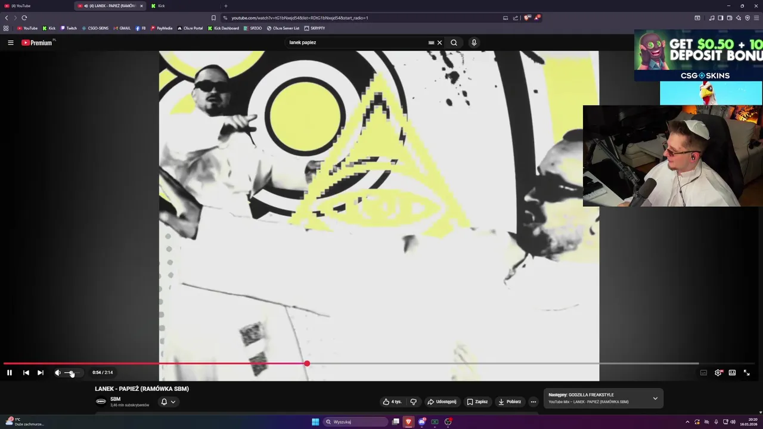Open SBM channel avatar
This screenshot has width=763, height=429.
pos(101,401)
